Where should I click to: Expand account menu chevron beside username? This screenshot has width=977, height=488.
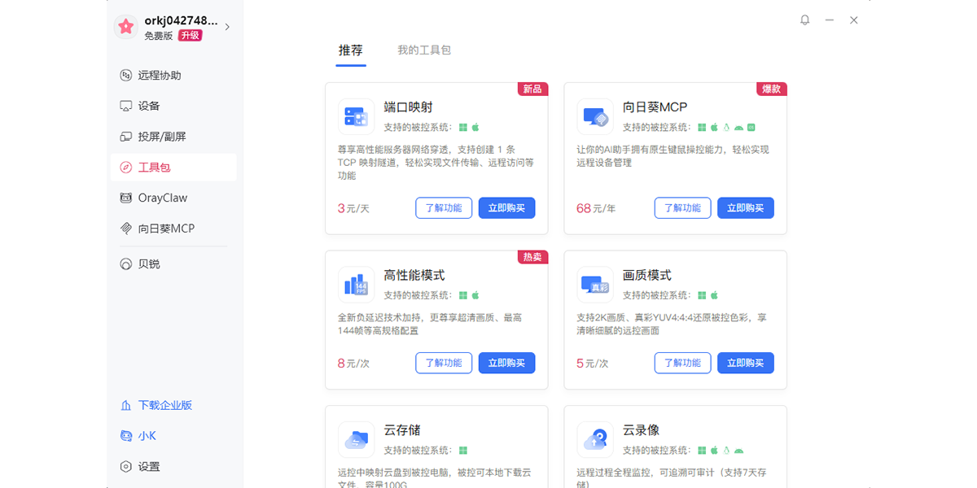(227, 27)
